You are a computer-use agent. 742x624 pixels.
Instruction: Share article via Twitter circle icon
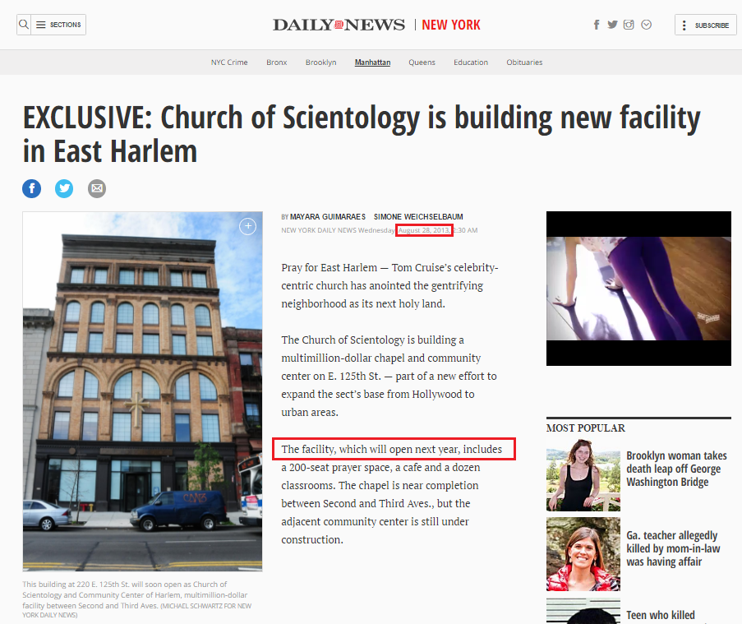64,188
